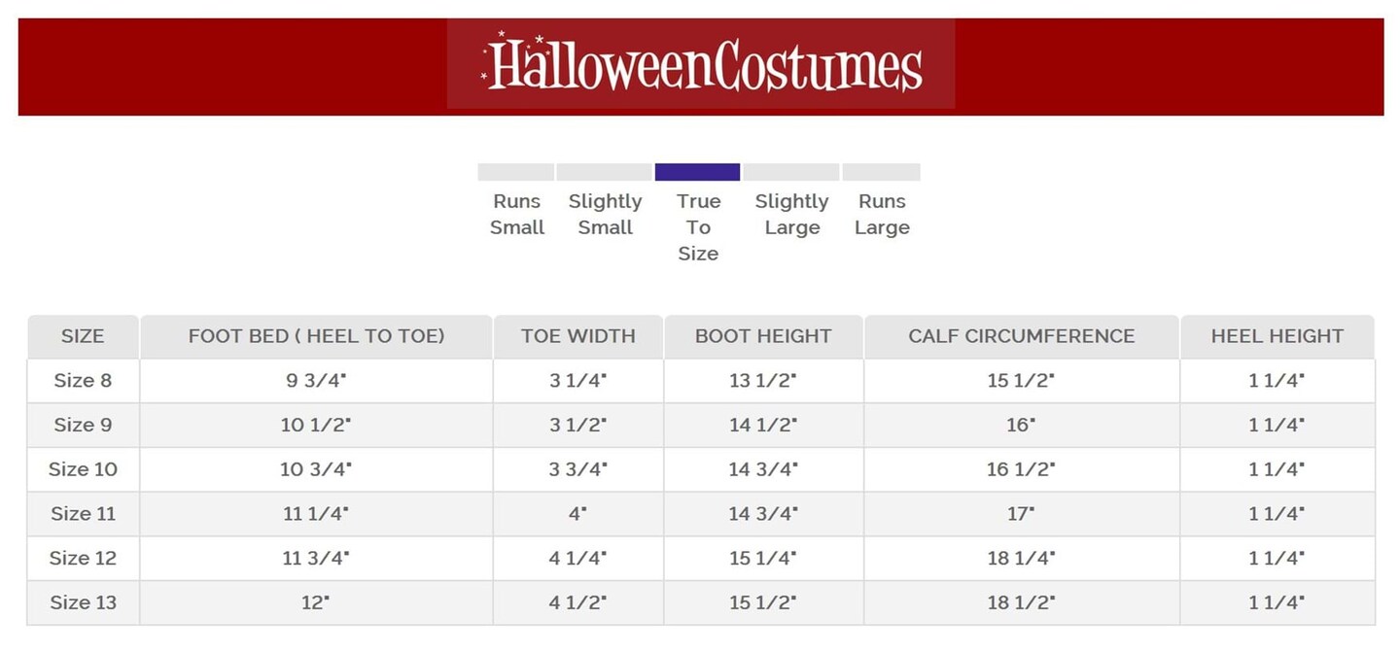Click the Runs Small fit segment

click(x=515, y=172)
